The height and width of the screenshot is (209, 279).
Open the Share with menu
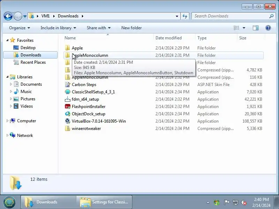pos(99,28)
